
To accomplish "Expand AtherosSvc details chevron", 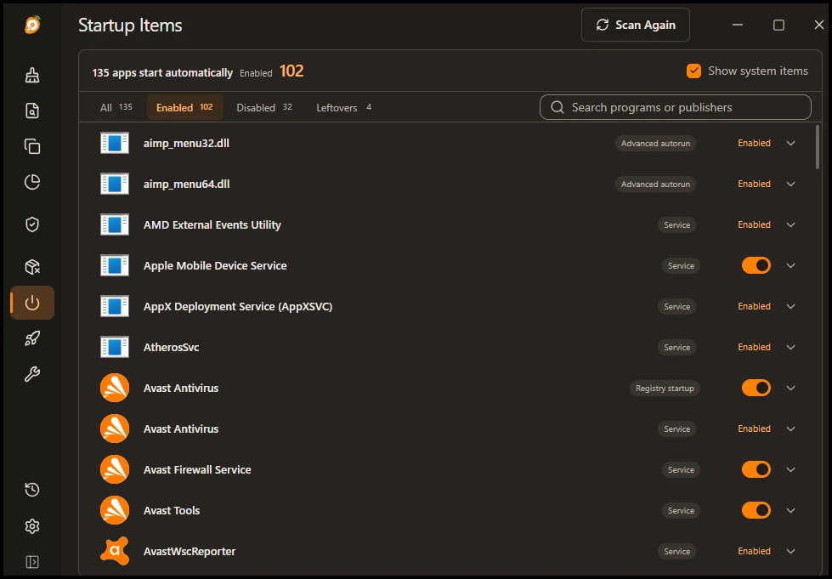I will click(x=790, y=347).
